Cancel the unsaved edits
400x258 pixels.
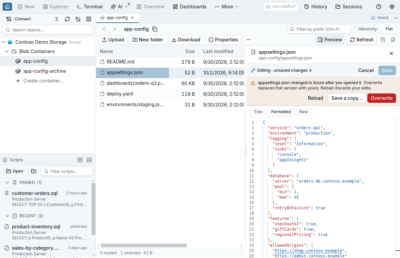(x=366, y=70)
